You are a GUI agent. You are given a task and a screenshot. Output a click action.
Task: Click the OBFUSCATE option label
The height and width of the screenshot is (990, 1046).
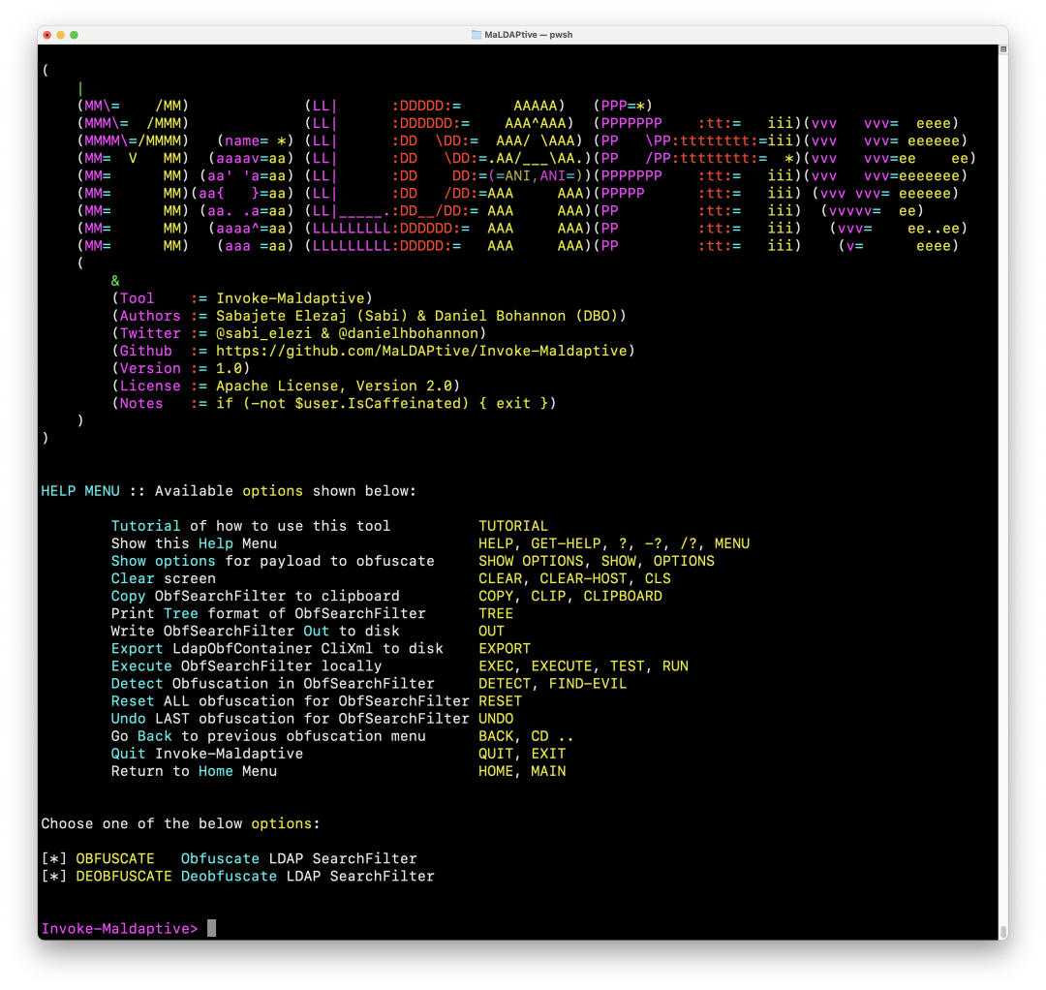point(115,858)
